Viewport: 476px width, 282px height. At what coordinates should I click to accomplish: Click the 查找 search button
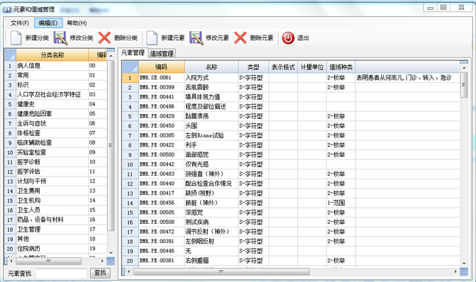click(x=100, y=273)
